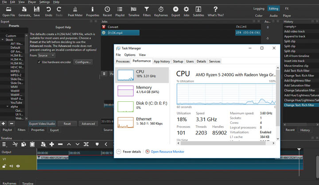Open the Settings menu
Viewport: 319px width, 185px height.
[44, 2]
